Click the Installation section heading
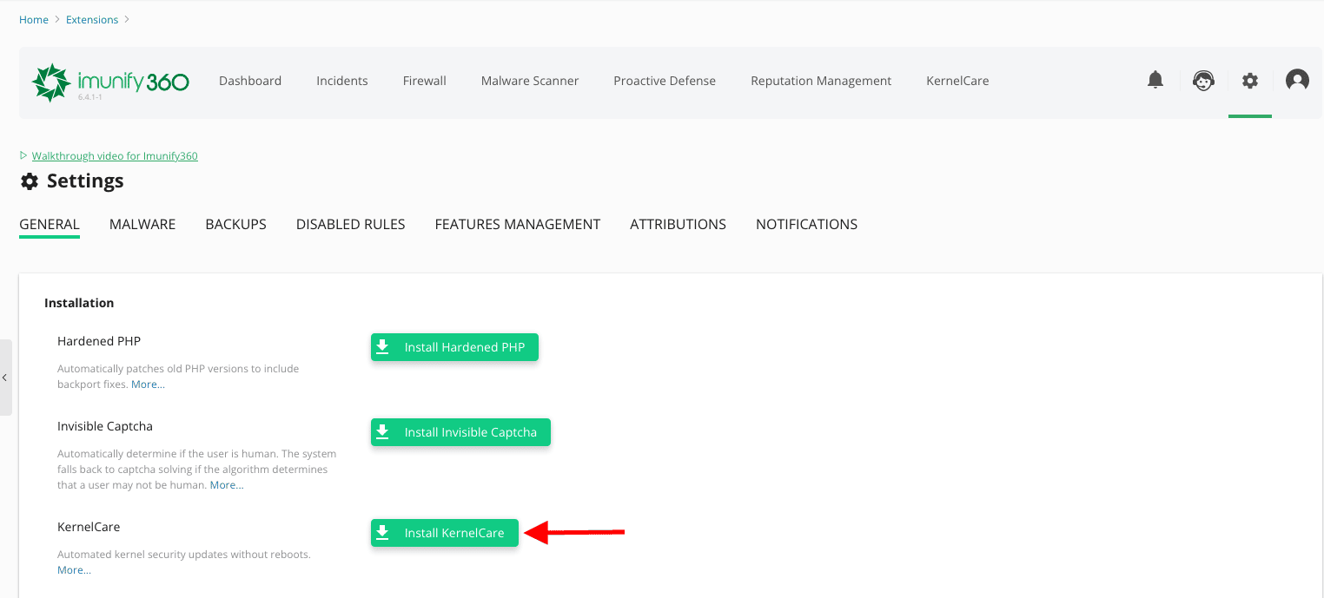 point(79,303)
